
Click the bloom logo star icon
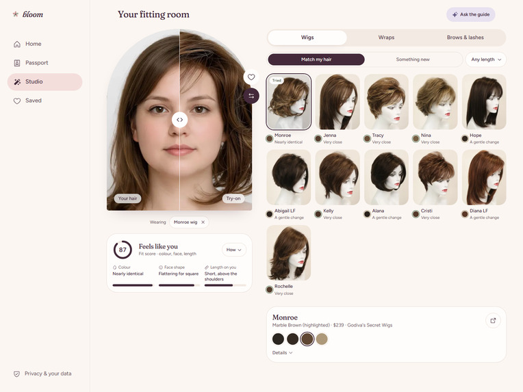(x=15, y=14)
